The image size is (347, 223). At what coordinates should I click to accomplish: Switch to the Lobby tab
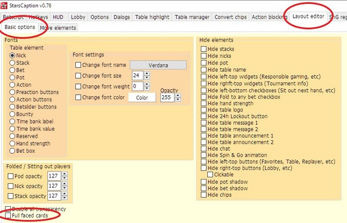click(78, 17)
